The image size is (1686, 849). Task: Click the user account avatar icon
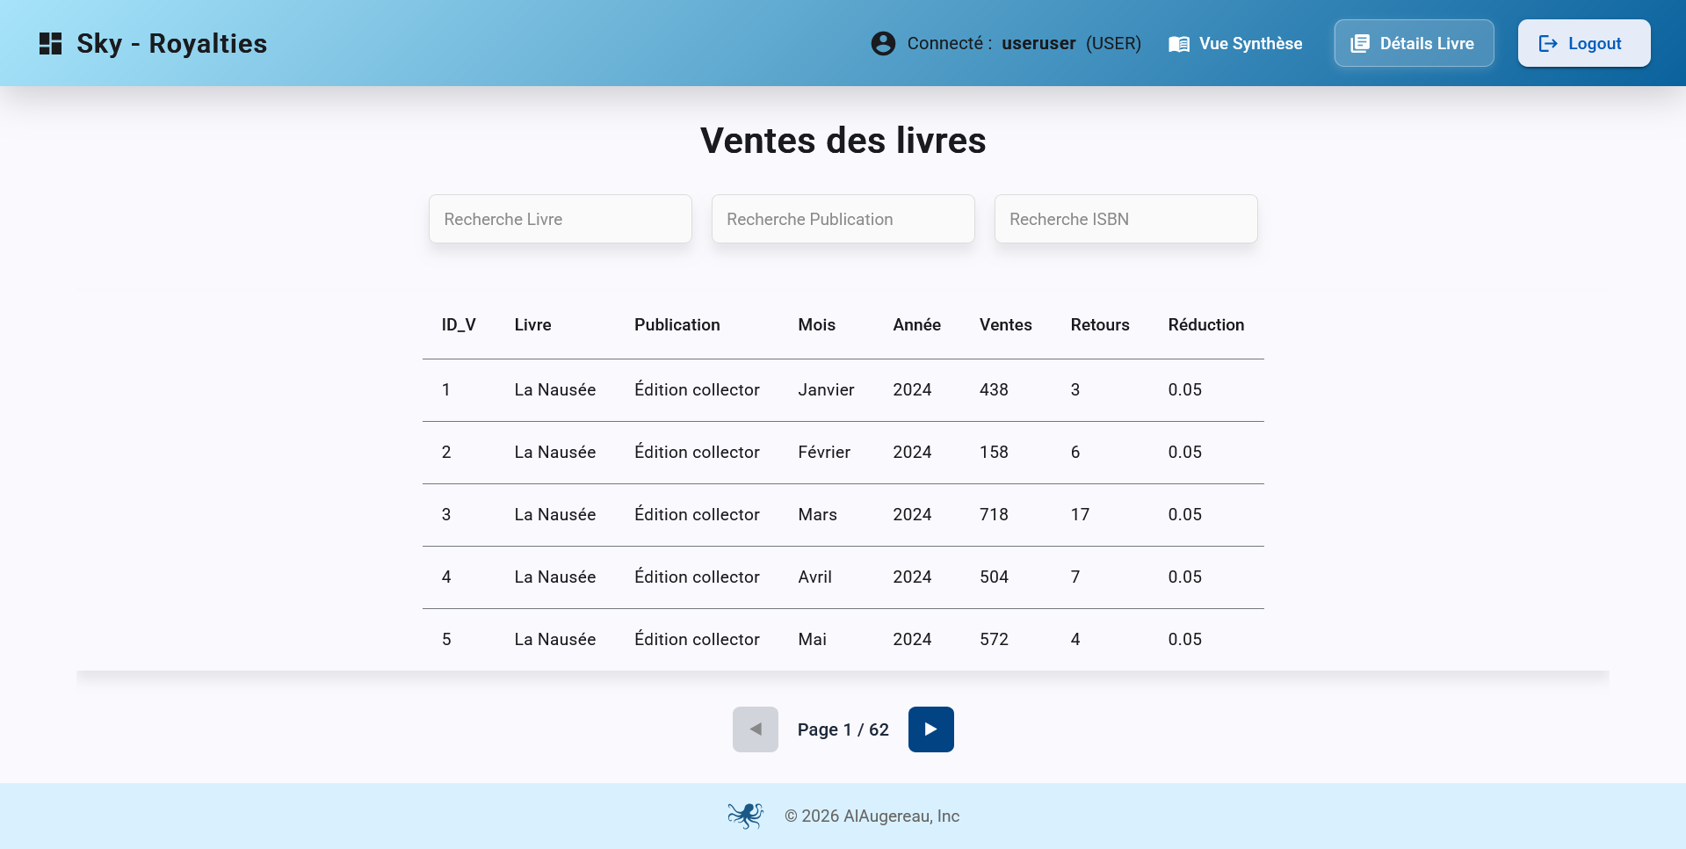tap(883, 43)
